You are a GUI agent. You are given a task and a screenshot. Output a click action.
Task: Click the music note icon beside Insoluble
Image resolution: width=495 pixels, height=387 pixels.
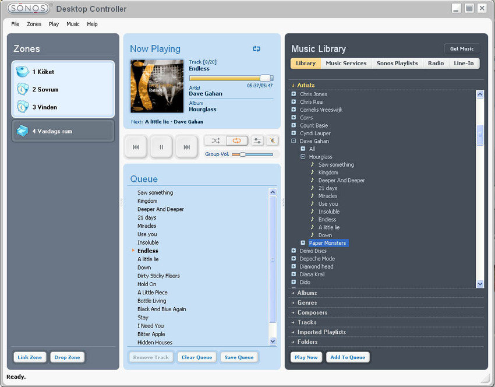tap(312, 212)
